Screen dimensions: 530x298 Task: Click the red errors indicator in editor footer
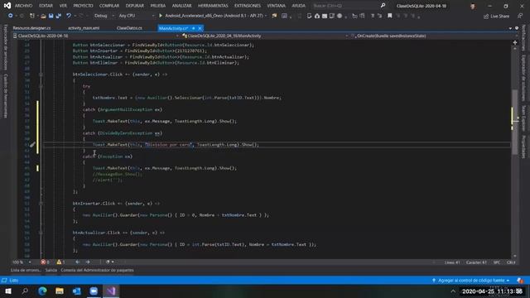pyautogui.click(x=45, y=262)
